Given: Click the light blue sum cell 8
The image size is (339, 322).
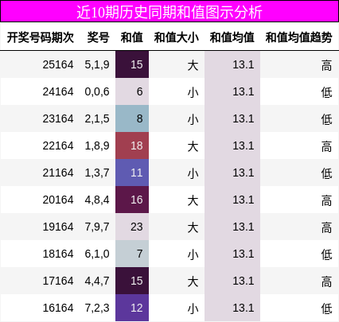Looking at the screenshot, I should (132, 118).
